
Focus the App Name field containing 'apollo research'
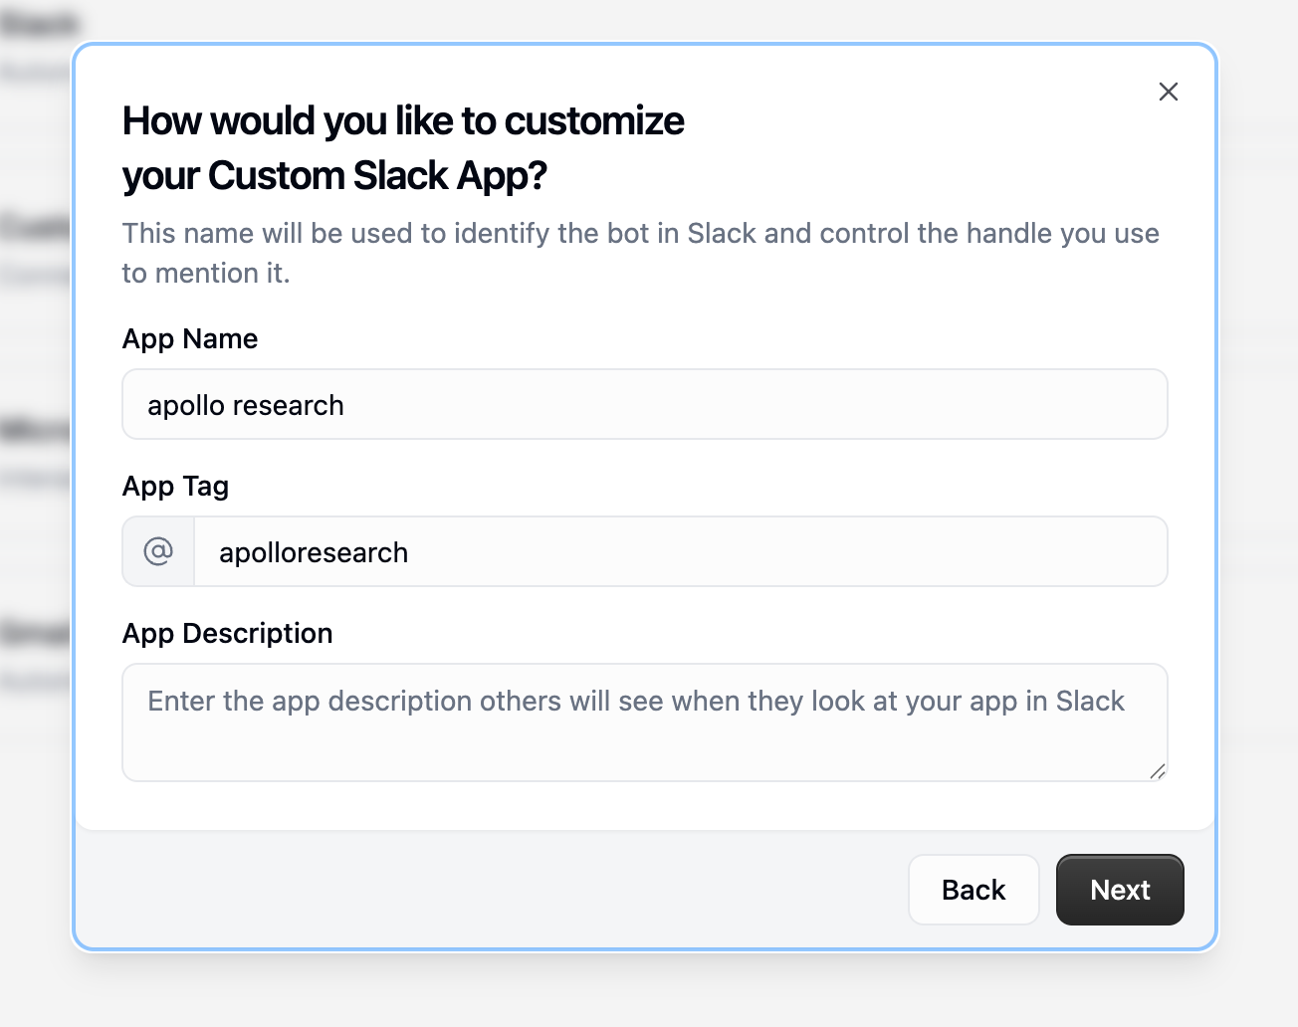pyautogui.click(x=644, y=404)
